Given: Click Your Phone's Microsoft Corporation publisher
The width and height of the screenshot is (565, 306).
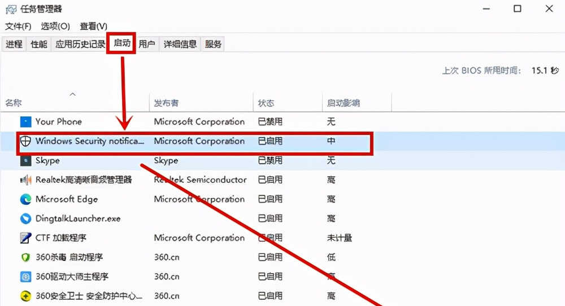Looking at the screenshot, I should click(199, 122).
